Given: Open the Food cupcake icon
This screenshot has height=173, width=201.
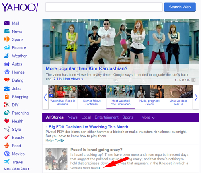Looking at the screenshot, I should [x=7, y=146].
